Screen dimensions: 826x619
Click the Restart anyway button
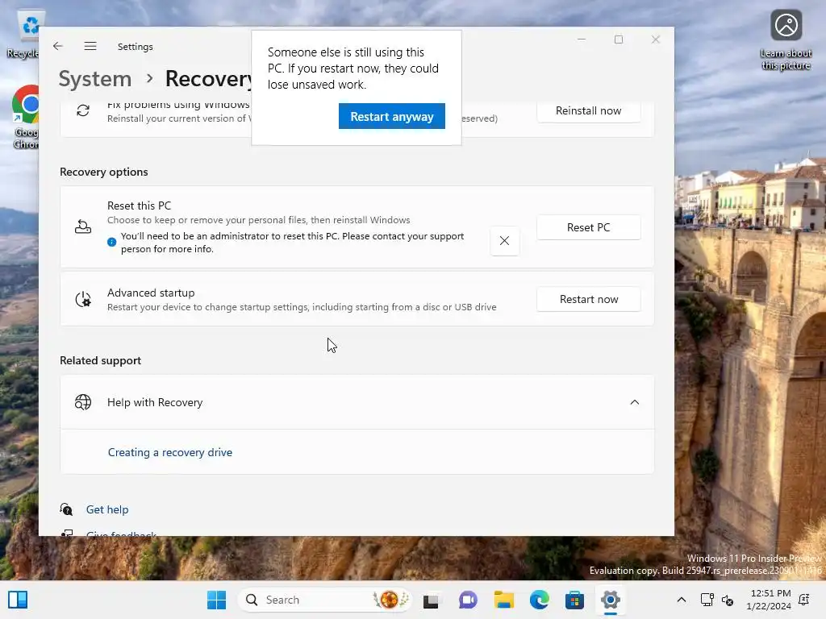[391, 116]
